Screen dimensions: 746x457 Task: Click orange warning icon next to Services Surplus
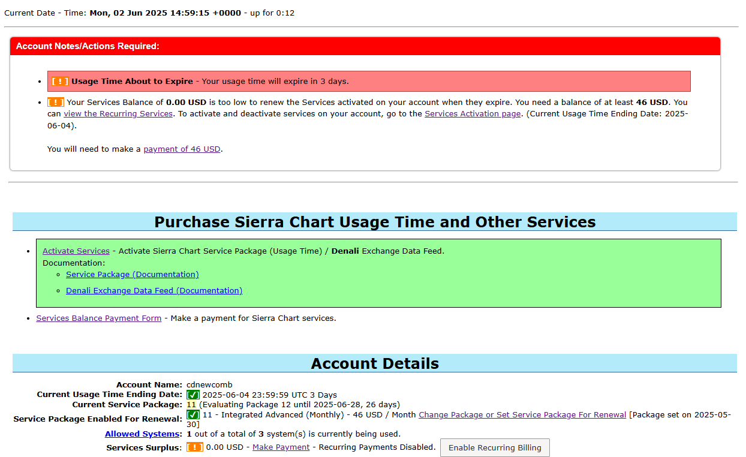[195, 447]
